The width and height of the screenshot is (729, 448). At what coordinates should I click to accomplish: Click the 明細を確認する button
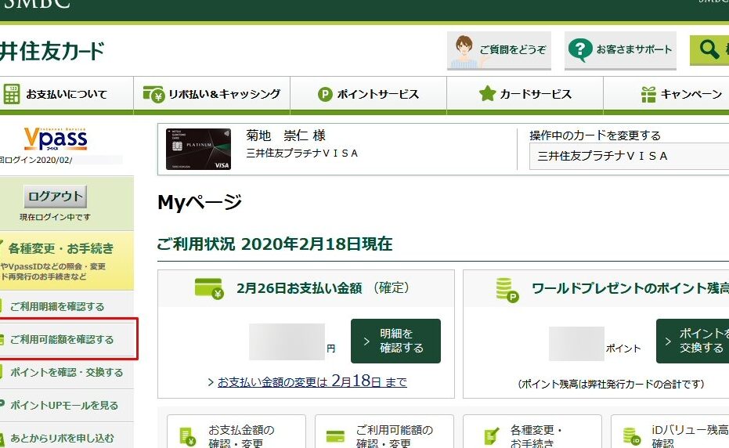[395, 341]
